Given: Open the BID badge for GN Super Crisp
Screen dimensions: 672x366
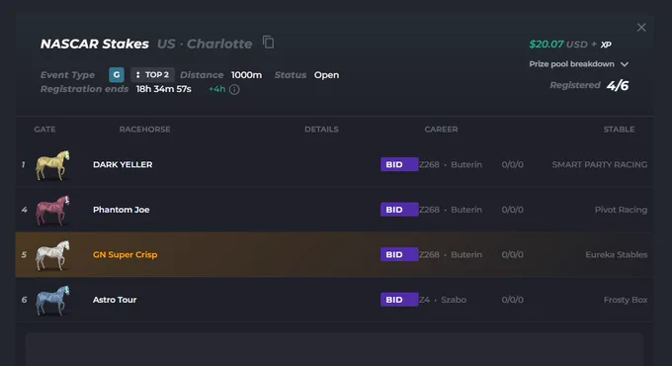Looking at the screenshot, I should (x=399, y=254).
